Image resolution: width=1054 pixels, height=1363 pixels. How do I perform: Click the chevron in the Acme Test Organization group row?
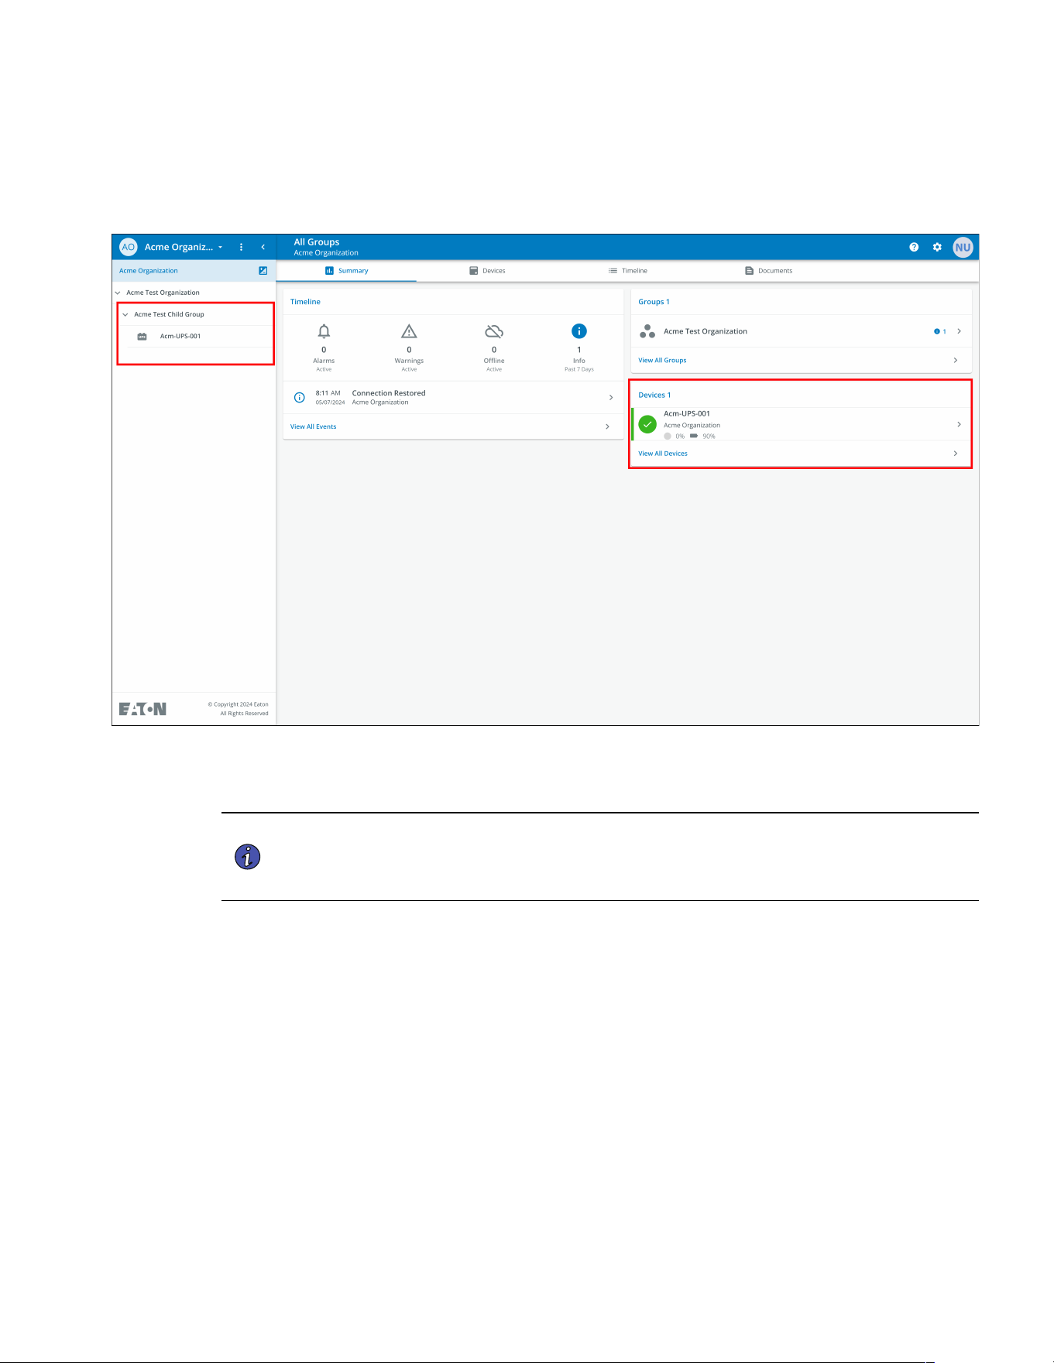pyautogui.click(x=959, y=331)
